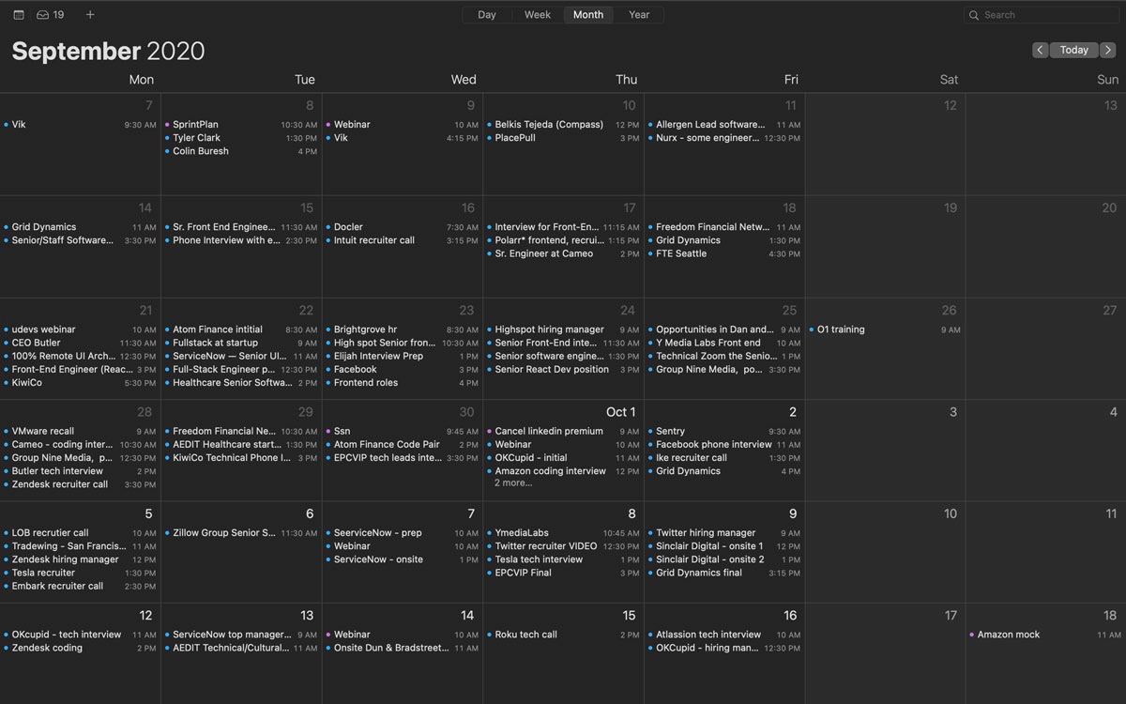Open PlacePull event
The width and height of the screenshot is (1126, 704).
tap(563, 138)
